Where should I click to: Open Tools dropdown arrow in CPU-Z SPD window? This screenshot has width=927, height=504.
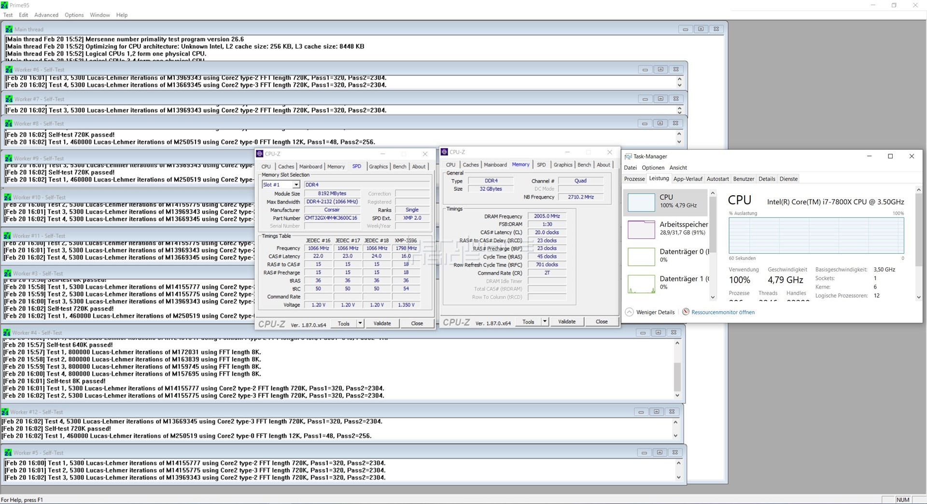[360, 323]
